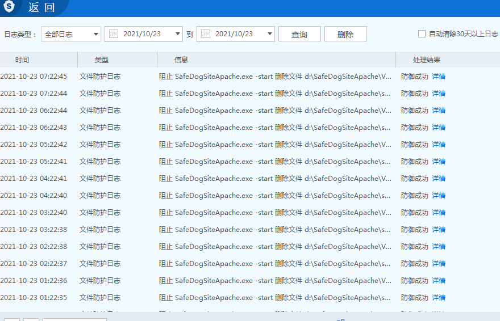Select the timestamp 2021-10-23 04:22:40
500x321 pixels.
point(34,196)
